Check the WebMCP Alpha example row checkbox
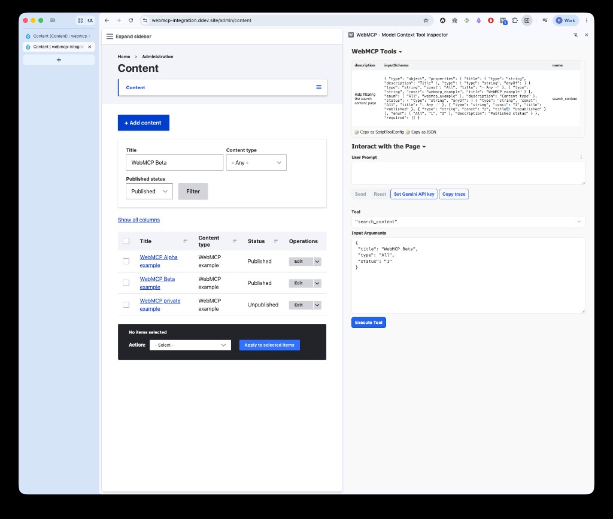Image resolution: width=613 pixels, height=519 pixels. (x=126, y=261)
